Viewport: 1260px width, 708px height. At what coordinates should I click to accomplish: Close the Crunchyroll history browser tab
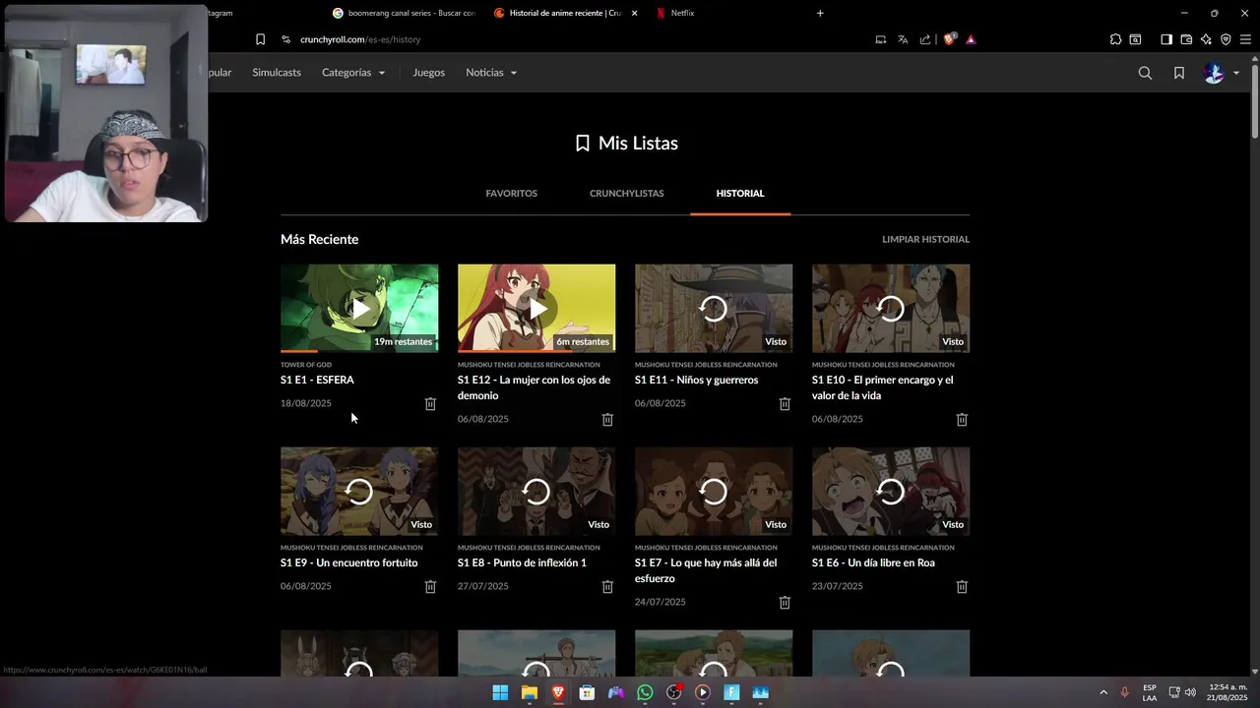point(634,13)
